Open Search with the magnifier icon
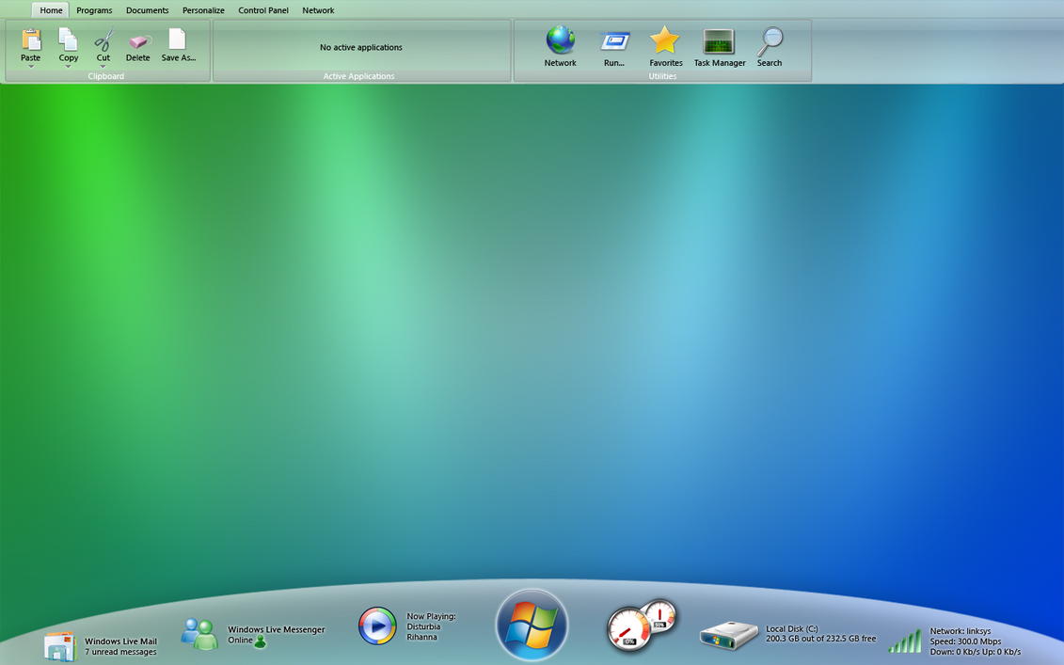 click(x=770, y=42)
